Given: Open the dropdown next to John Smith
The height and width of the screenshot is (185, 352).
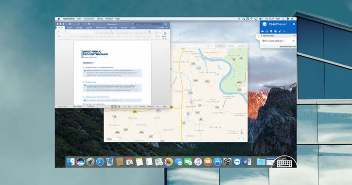Looking at the screenshot, I should tap(285, 41).
